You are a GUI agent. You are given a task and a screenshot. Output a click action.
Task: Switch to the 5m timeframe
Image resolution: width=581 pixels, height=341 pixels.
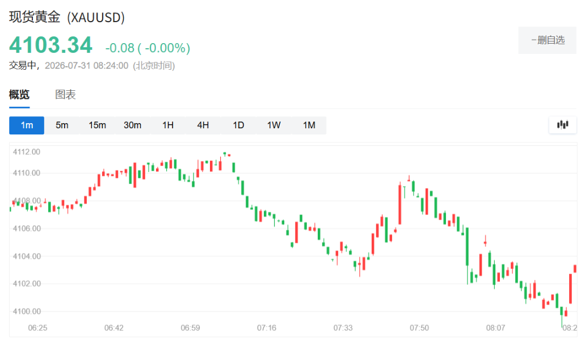[x=62, y=125]
